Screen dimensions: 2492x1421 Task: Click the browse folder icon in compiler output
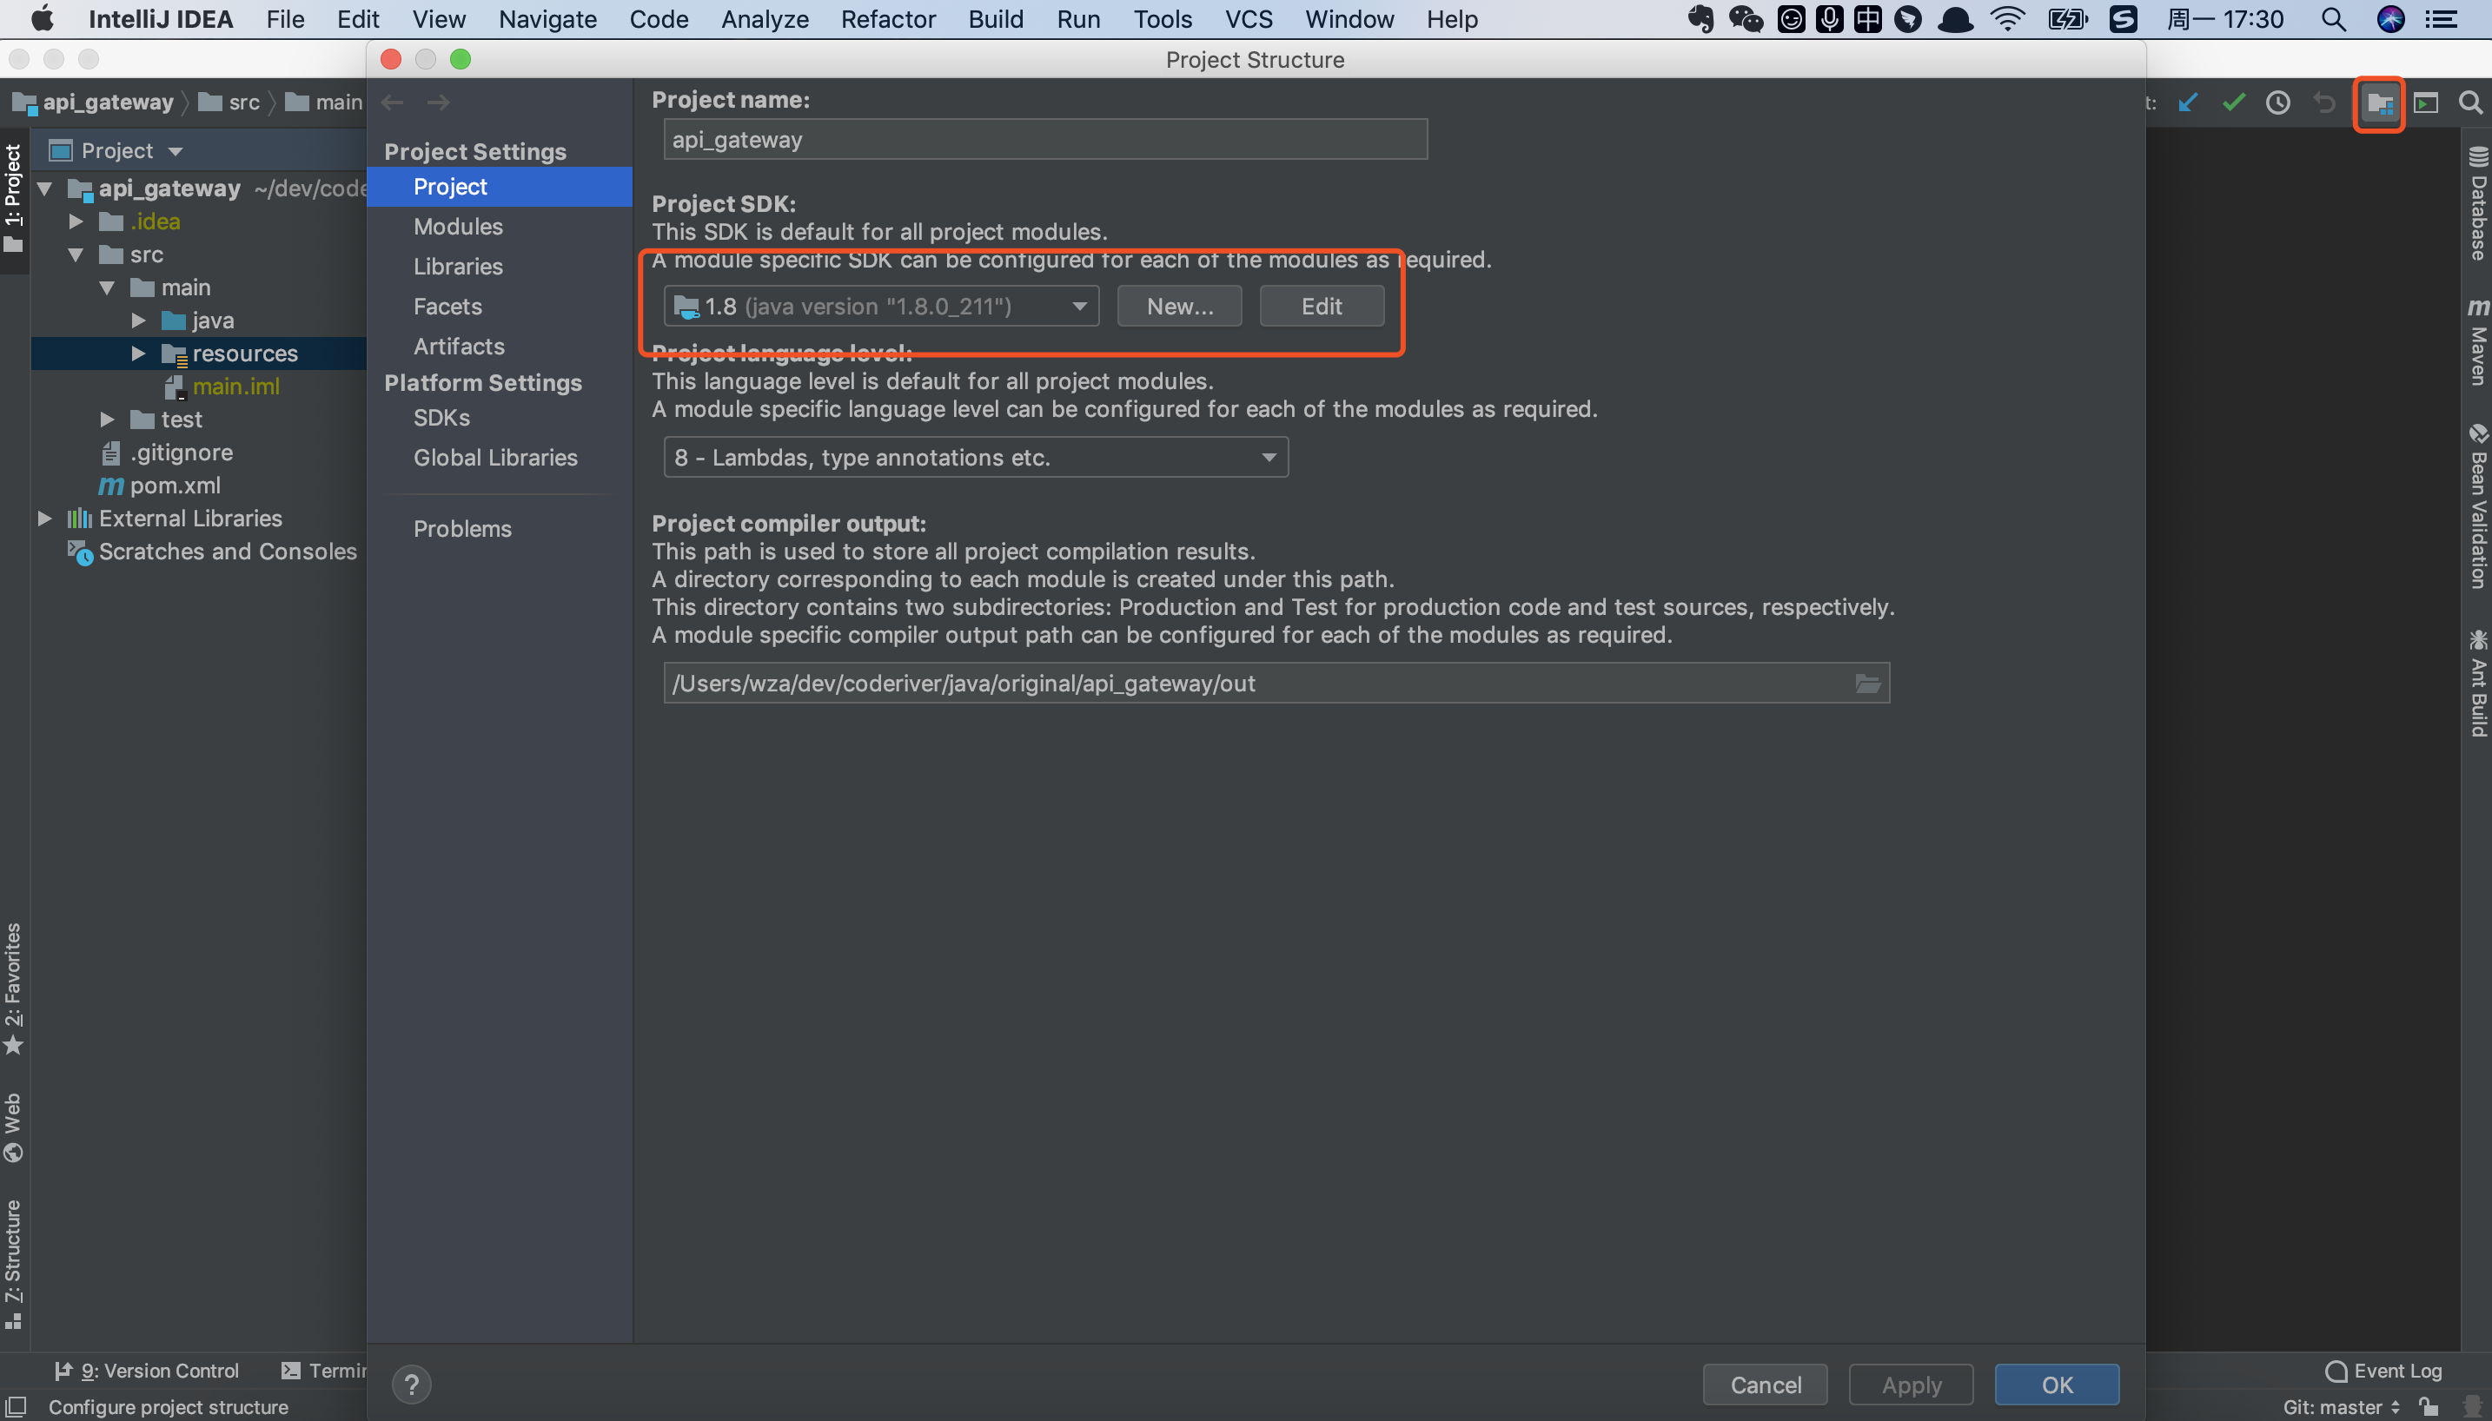(1867, 684)
